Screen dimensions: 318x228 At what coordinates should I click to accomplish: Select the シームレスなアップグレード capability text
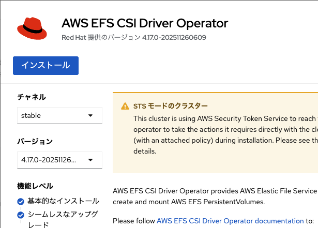tap(63, 219)
